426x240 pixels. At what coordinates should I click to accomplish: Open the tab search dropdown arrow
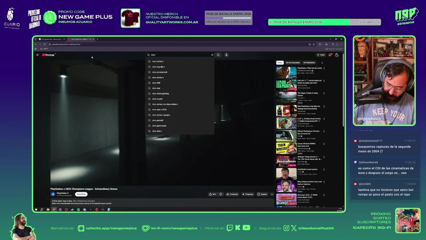point(35,39)
